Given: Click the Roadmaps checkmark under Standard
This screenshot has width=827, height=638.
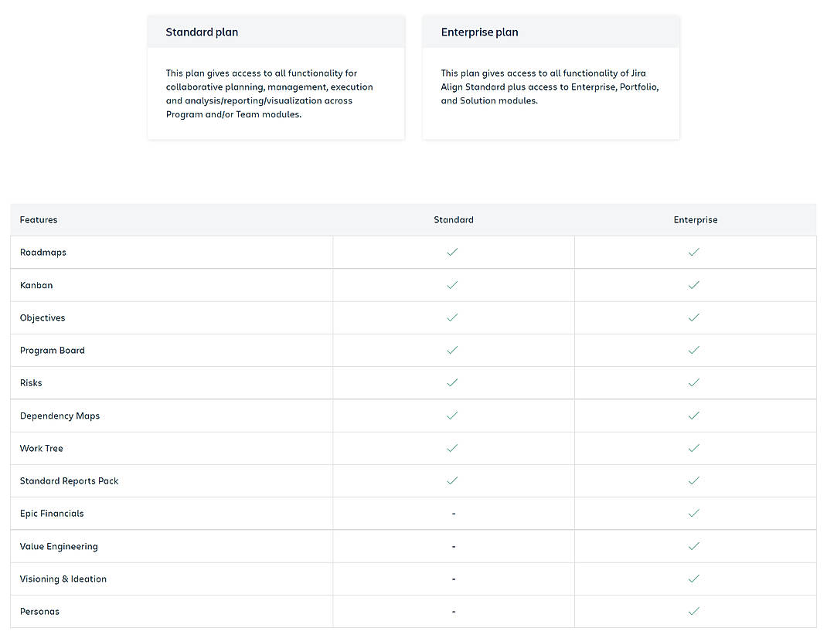Looking at the screenshot, I should [x=453, y=252].
